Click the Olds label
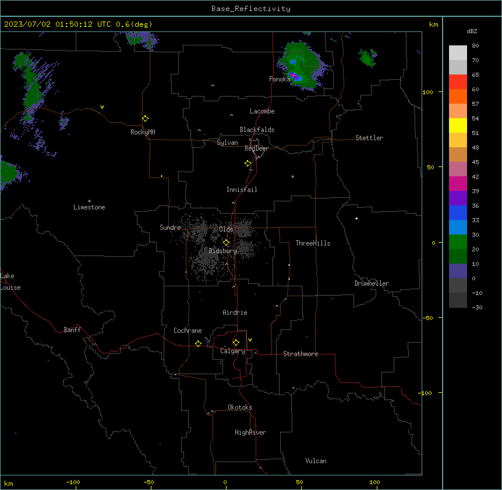The image size is (502, 490). 226,229
